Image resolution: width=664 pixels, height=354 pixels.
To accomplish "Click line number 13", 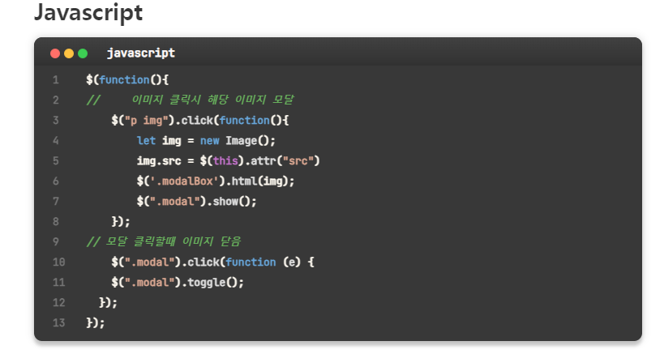I will point(59,323).
